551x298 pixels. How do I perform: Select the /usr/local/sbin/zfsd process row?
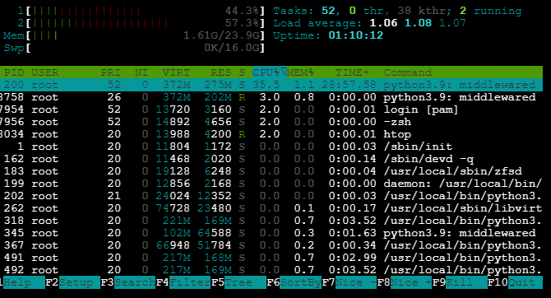[x=271, y=171]
